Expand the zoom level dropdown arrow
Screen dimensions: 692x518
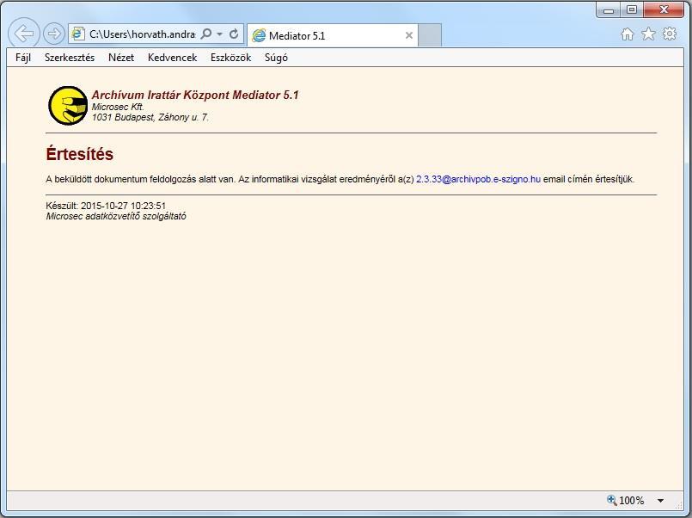pyautogui.click(x=661, y=500)
